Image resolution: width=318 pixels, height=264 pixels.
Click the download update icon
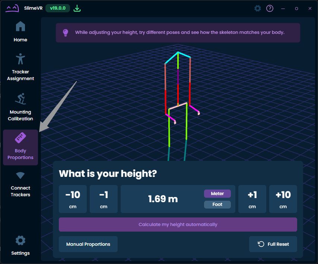(x=77, y=8)
